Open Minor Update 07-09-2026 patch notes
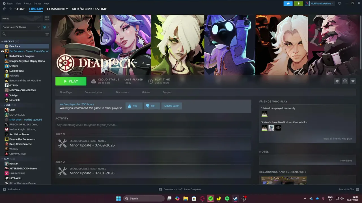362x203 pixels. coord(153,143)
